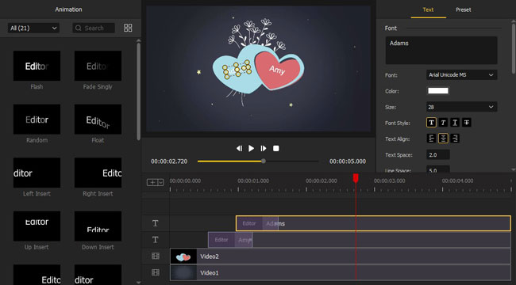Click the Video2 hearts clip thumbnail

point(183,256)
